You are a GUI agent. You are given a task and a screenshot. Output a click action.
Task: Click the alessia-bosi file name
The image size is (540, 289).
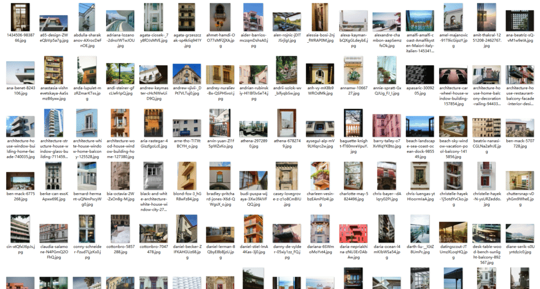pyautogui.click(x=320, y=37)
